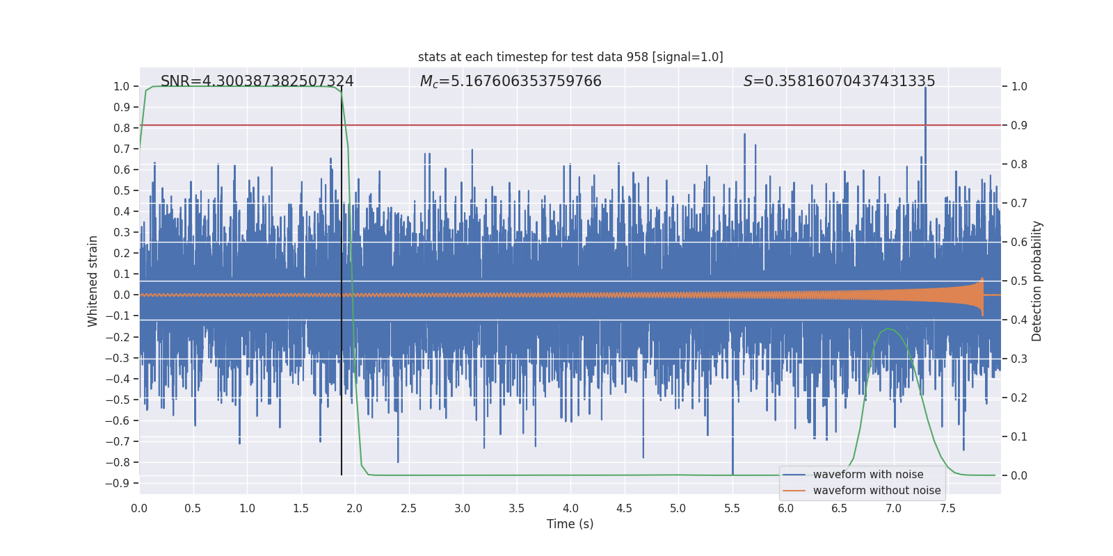Click the chirp mass Mc annotation

tap(511, 81)
